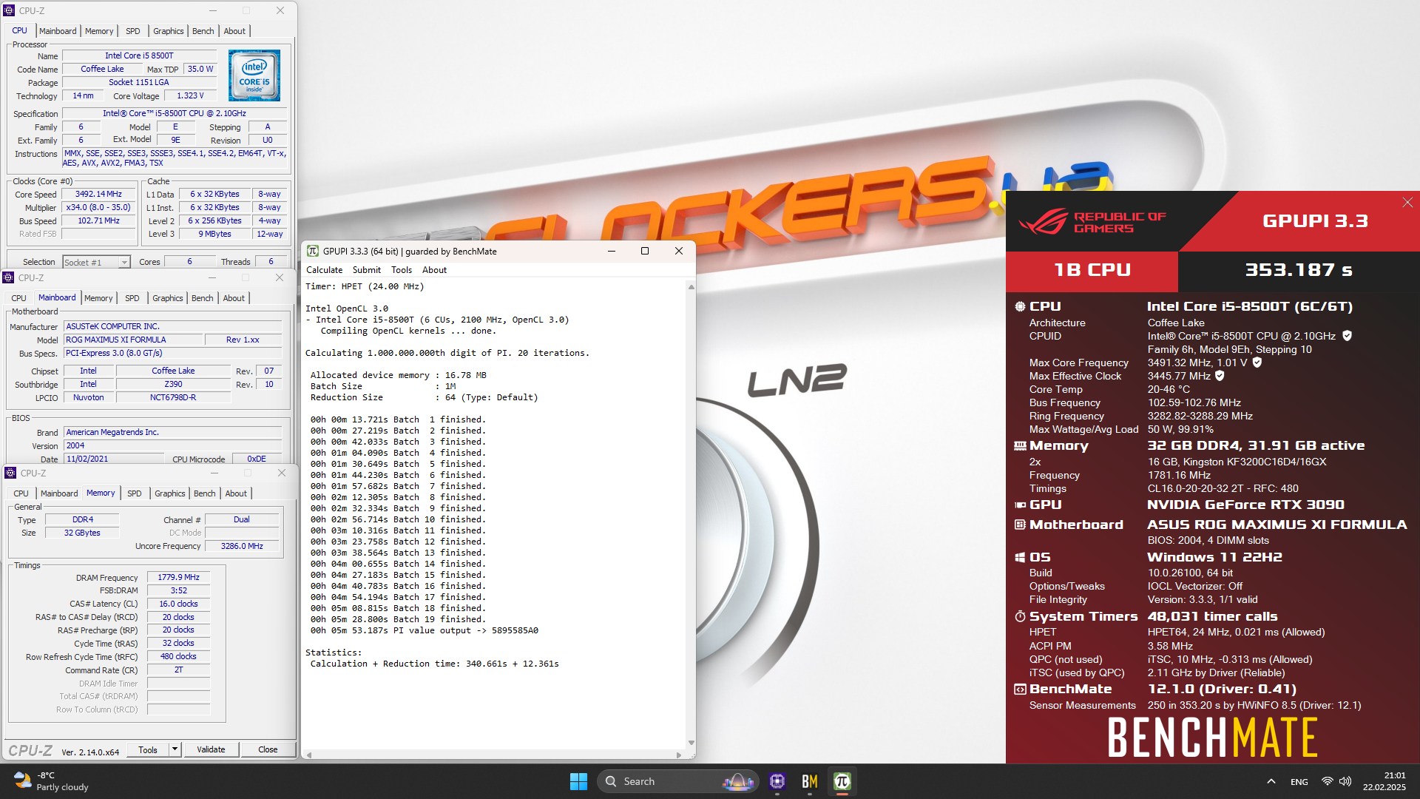Click the Multiplier value x34.0 field
This screenshot has width=1420, height=799.
coord(98,208)
